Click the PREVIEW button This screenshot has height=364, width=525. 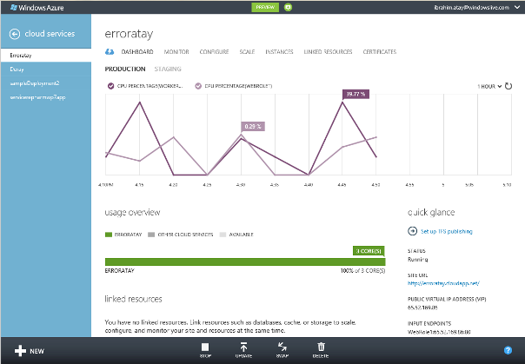pyautogui.click(x=265, y=7)
